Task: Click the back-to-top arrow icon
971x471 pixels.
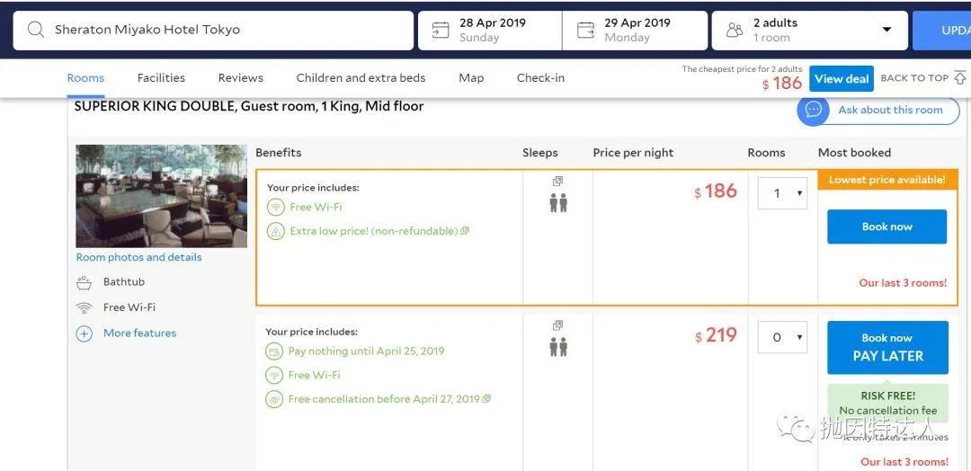Action: tap(960, 78)
